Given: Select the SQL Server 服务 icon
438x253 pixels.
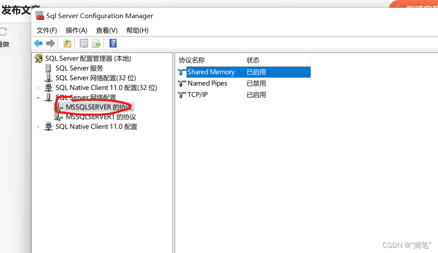Looking at the screenshot, I should 48,67.
